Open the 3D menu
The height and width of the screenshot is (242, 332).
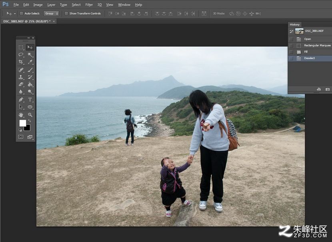pyautogui.click(x=100, y=5)
